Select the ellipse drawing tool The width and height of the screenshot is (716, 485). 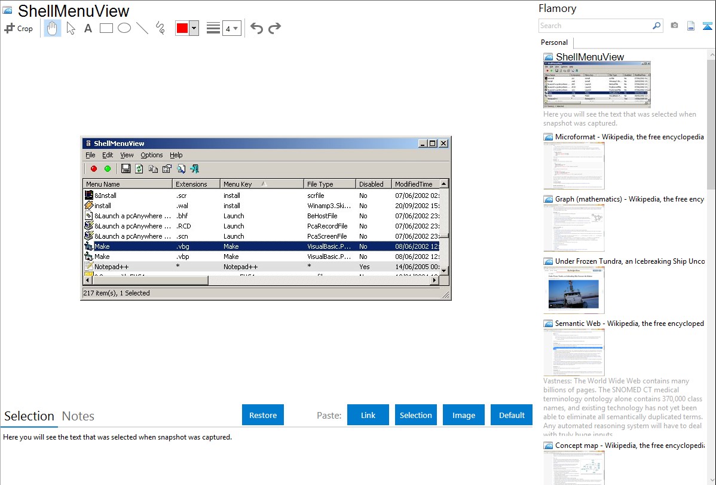tap(124, 28)
